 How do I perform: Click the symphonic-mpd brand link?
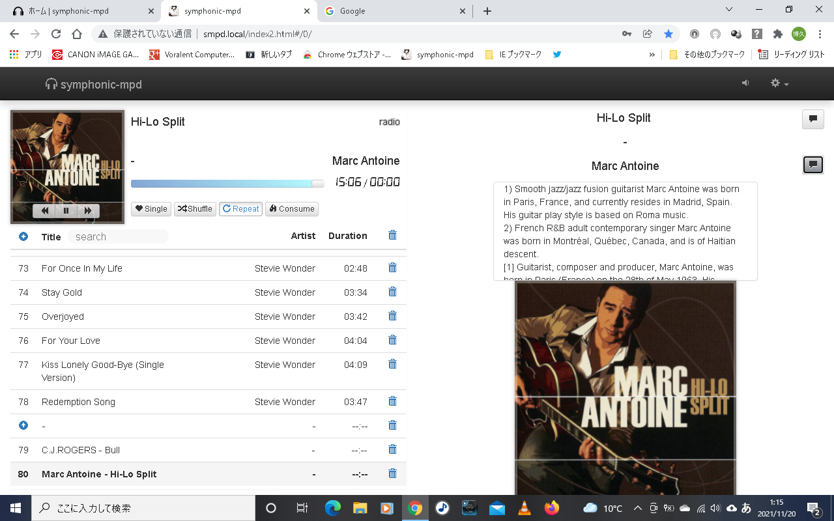(x=93, y=84)
